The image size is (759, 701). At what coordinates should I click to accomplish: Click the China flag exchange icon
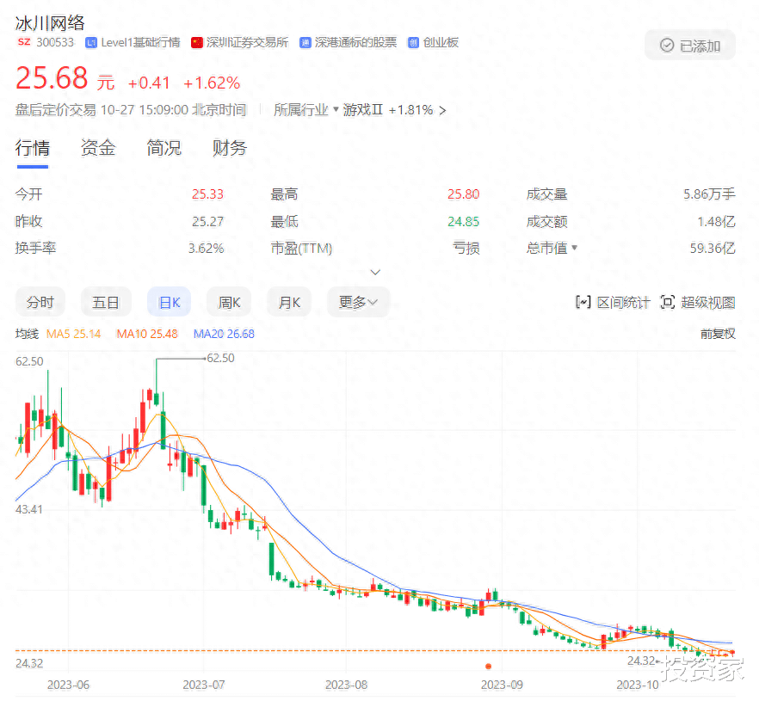pyautogui.click(x=196, y=43)
